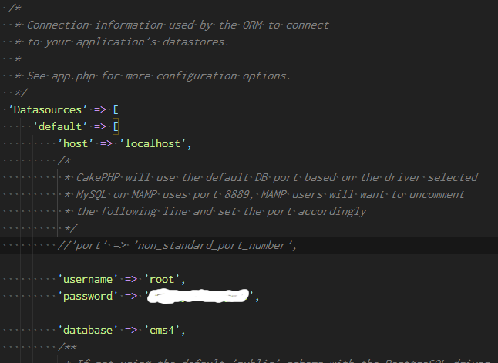Image resolution: width=498 pixels, height=363 pixels.
Task: Click the 'password' key
Action: pyautogui.click(x=88, y=296)
